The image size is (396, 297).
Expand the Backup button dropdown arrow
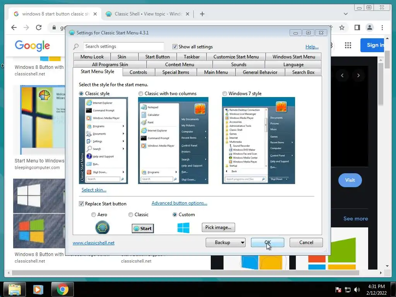tap(242, 242)
